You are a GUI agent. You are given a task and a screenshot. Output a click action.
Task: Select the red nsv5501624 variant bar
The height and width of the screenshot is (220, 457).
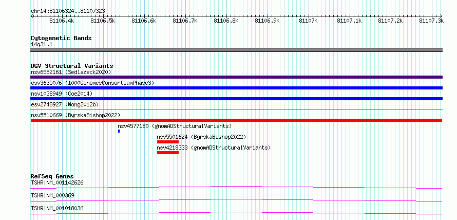point(168,142)
